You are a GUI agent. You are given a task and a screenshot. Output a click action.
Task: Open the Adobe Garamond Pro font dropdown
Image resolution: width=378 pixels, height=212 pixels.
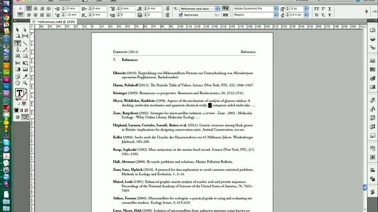pyautogui.click(x=276, y=9)
